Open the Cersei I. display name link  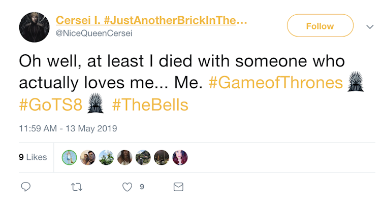[x=151, y=21]
